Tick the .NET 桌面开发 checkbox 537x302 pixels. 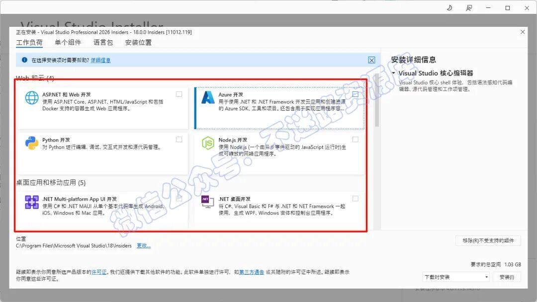(x=356, y=198)
